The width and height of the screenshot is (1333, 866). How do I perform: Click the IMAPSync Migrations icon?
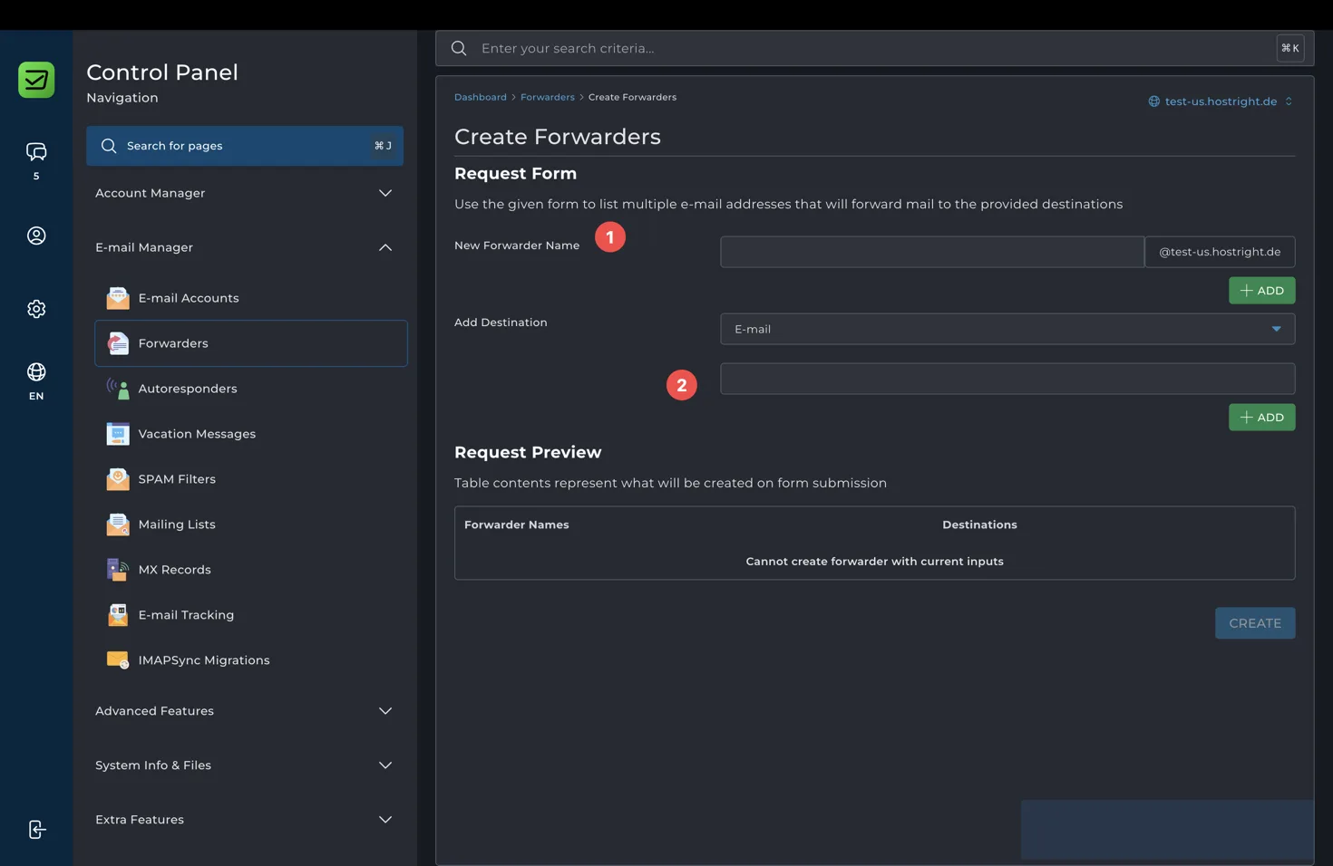point(118,660)
